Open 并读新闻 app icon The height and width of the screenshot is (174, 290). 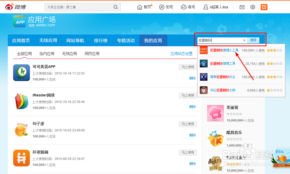[x=21, y=158]
